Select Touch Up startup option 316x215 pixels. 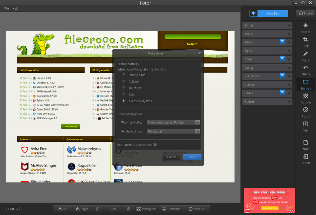pos(124,88)
